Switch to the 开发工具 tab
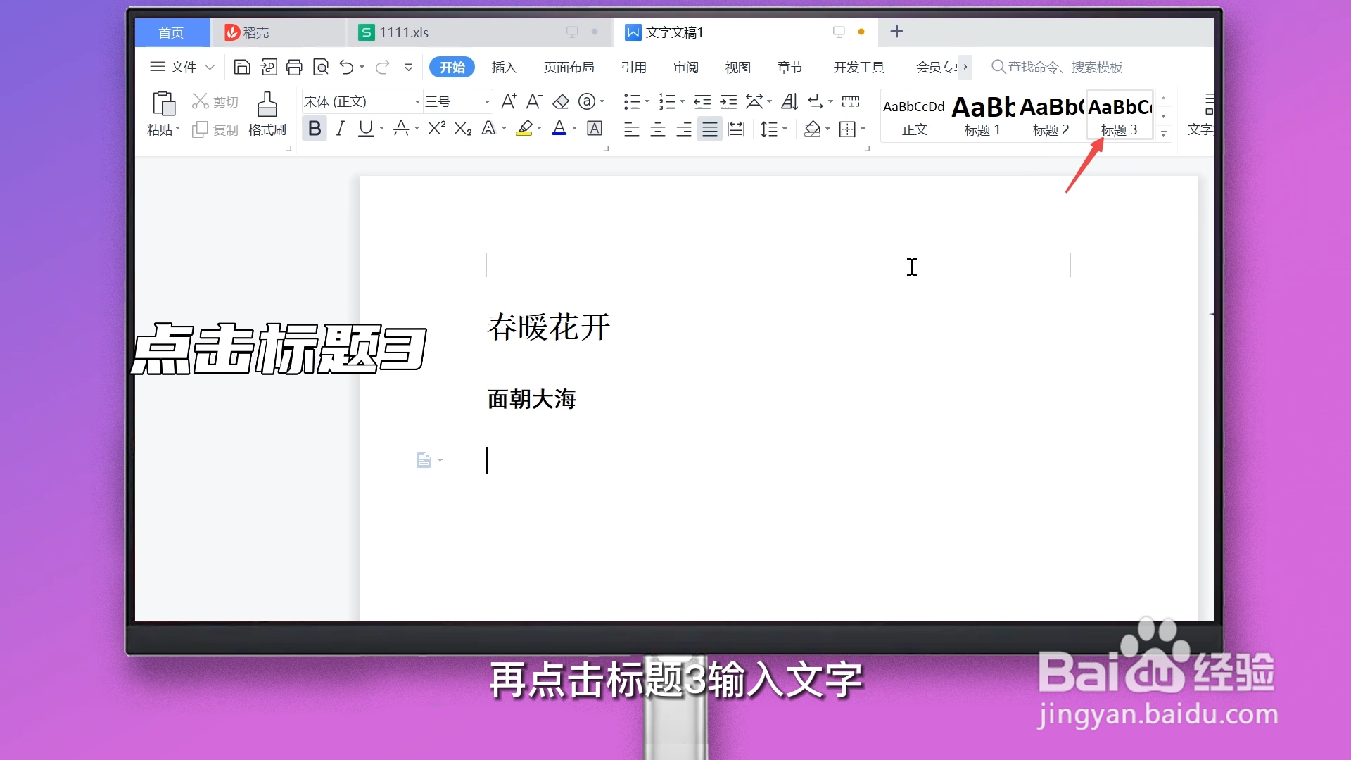The width and height of the screenshot is (1351, 760). click(x=858, y=68)
